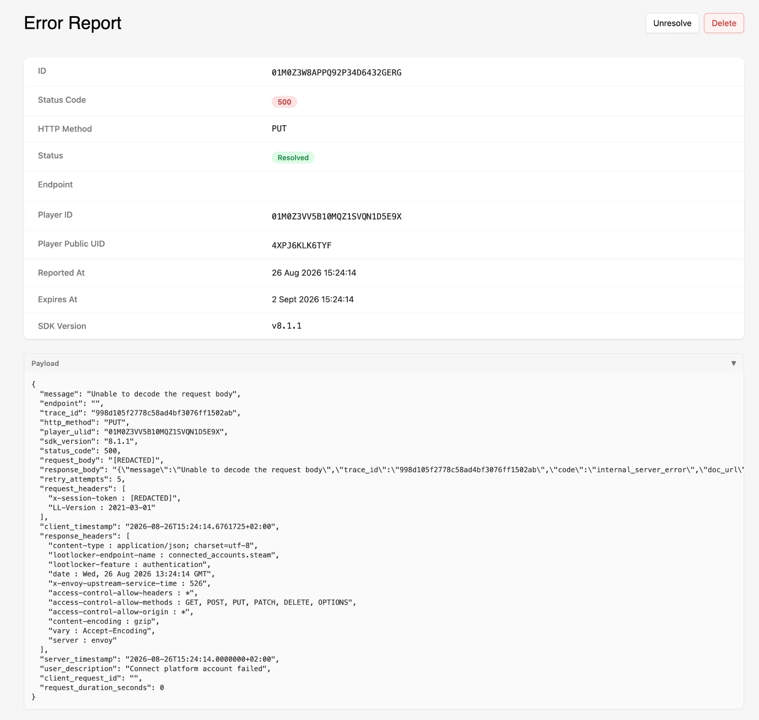The height and width of the screenshot is (720, 759).
Task: Click the "request_duration_seconds": 0 line
Action: tap(102, 687)
